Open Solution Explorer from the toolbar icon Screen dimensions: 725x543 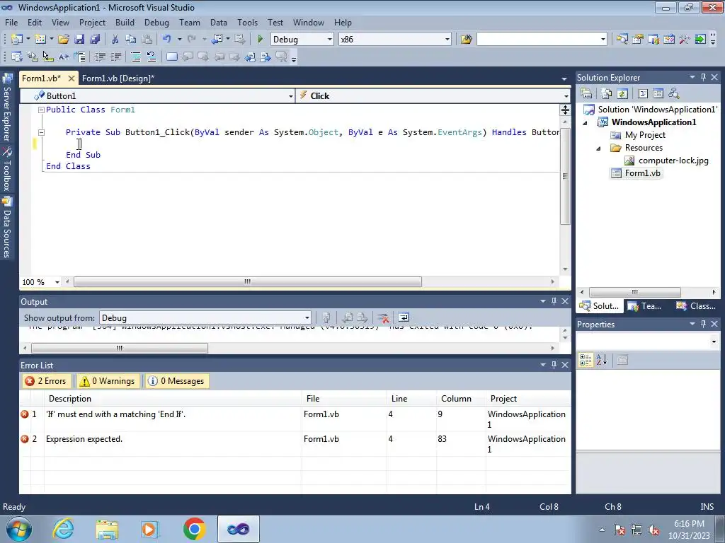(x=622, y=40)
